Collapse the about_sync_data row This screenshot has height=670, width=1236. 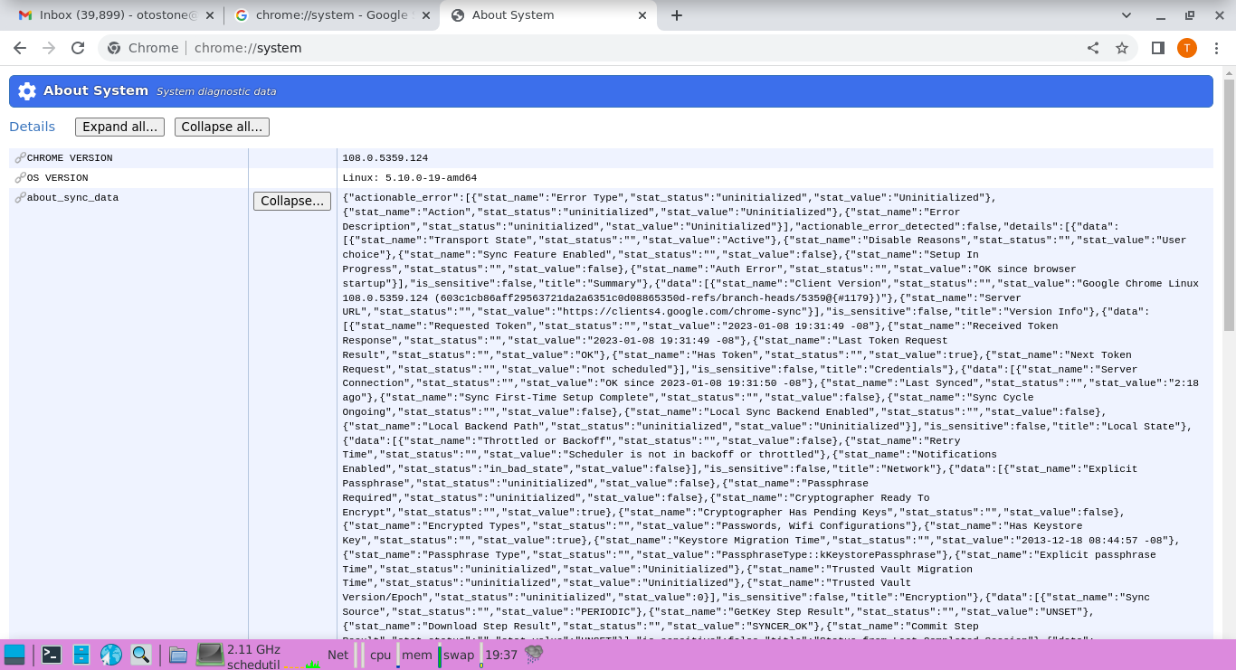[x=292, y=201]
